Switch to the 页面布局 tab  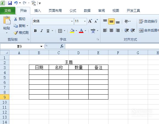(55, 10)
